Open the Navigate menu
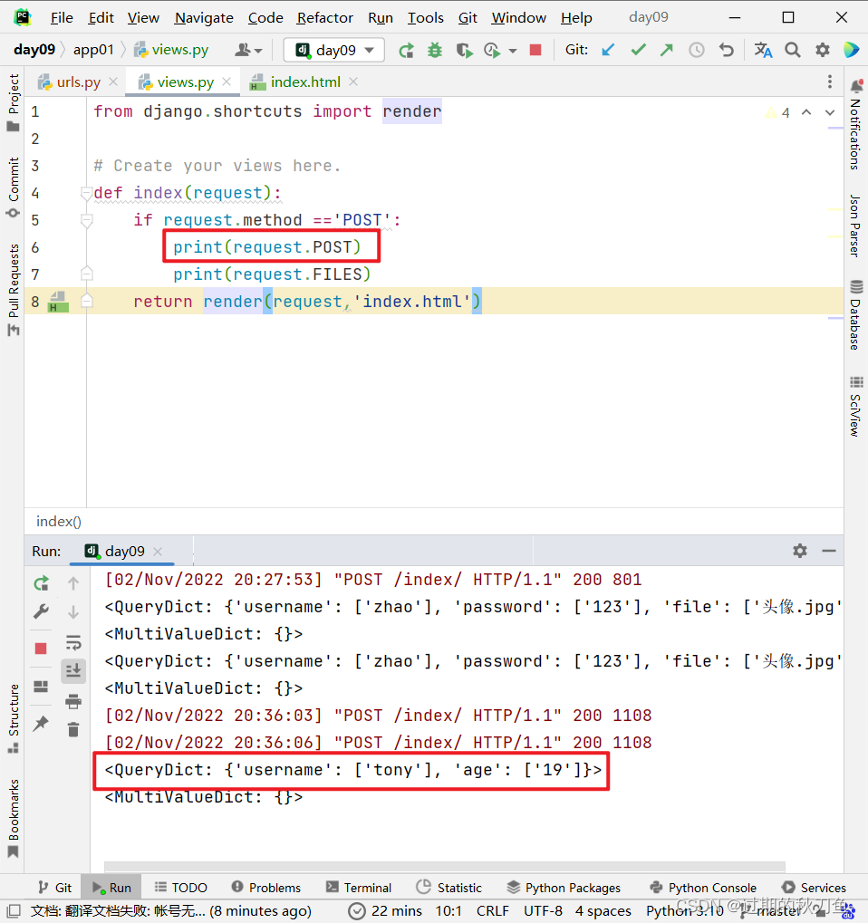 [x=204, y=17]
